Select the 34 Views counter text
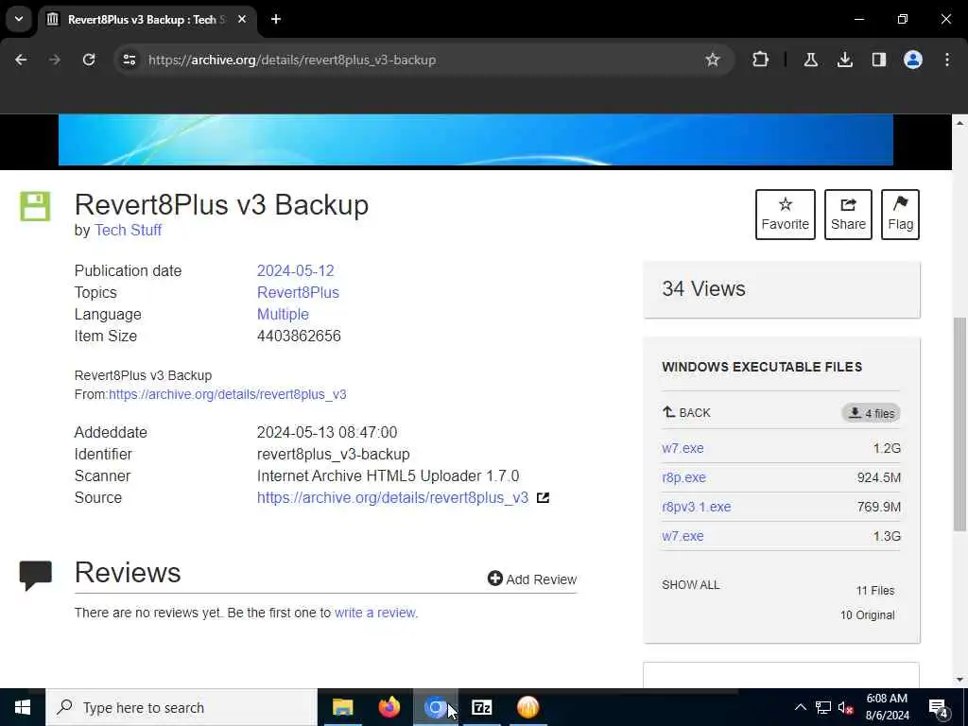The image size is (968, 726). [703, 289]
